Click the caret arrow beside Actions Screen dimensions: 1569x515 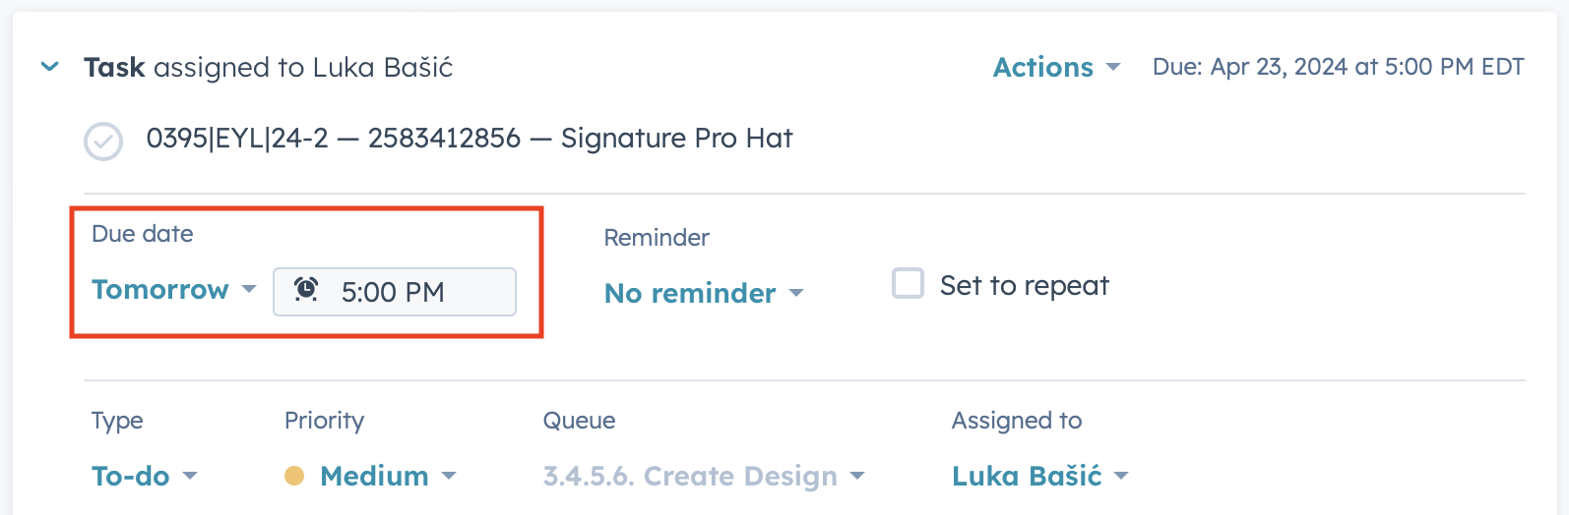click(1113, 68)
